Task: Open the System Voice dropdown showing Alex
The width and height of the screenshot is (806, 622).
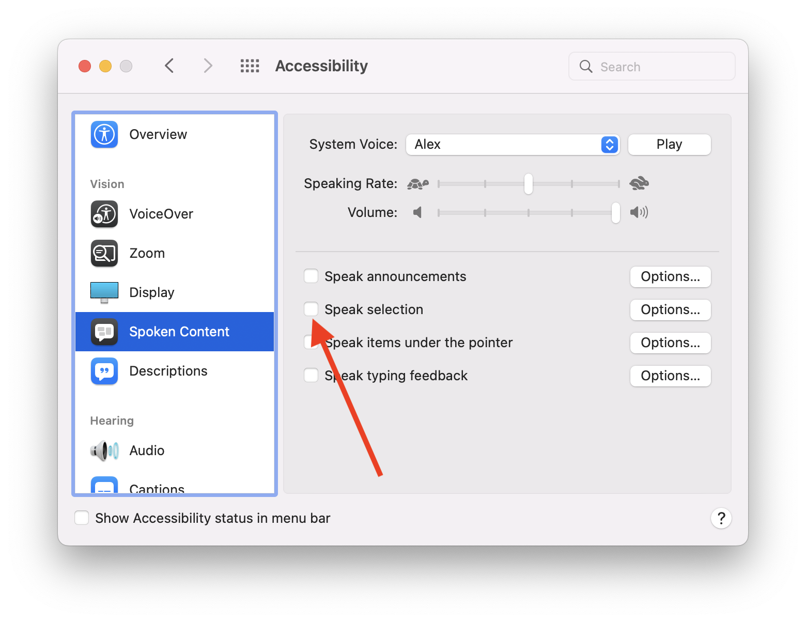Action: [x=513, y=145]
